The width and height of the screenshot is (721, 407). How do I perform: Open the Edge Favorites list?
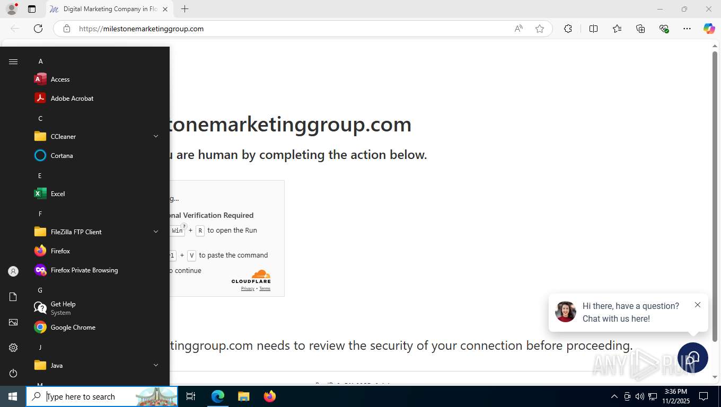pyautogui.click(x=617, y=29)
